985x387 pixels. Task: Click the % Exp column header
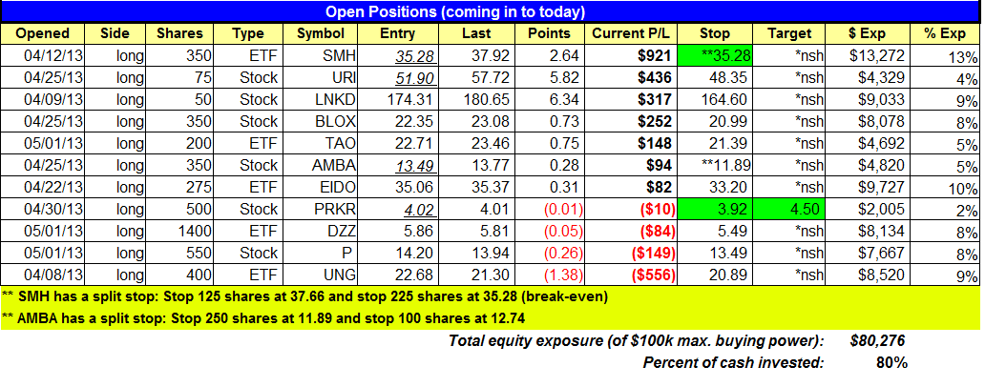point(943,33)
